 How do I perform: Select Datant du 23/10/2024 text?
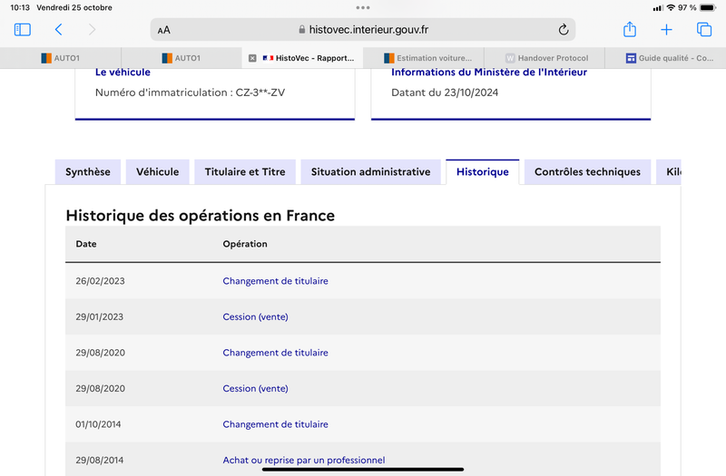click(445, 92)
